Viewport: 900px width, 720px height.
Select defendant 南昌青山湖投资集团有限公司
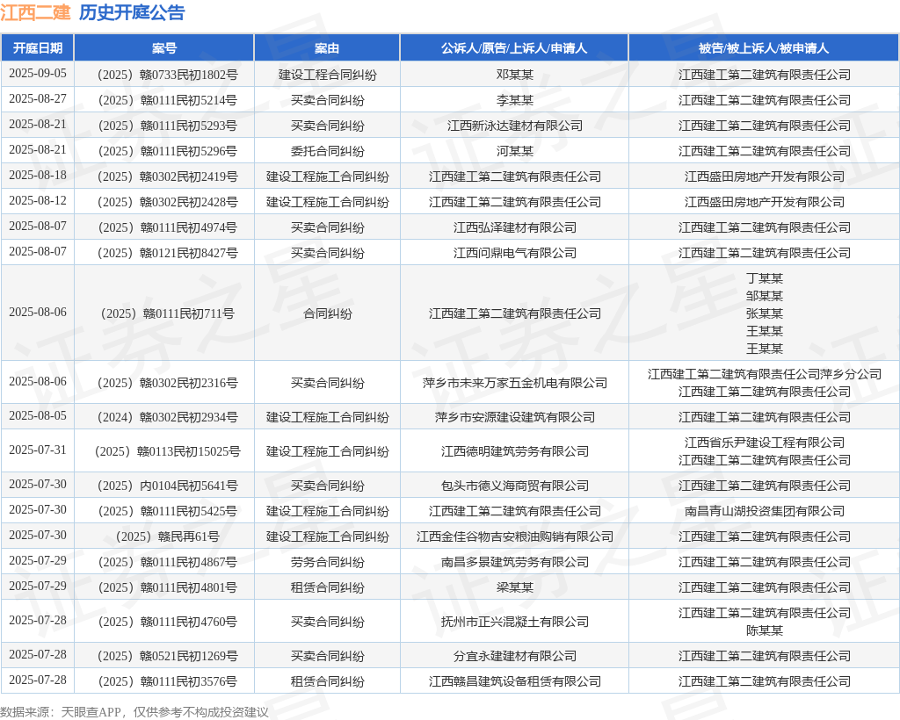coord(765,511)
